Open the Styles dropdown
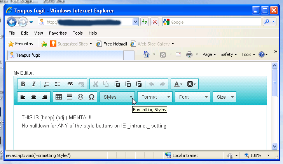This screenshot has height=164, width=283. click(x=117, y=97)
